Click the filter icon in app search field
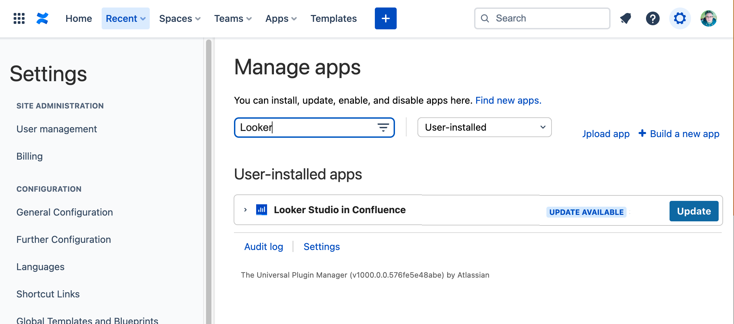 383,128
